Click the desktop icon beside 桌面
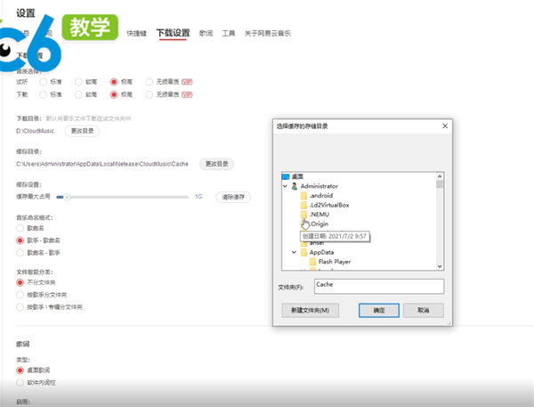 tap(286, 176)
